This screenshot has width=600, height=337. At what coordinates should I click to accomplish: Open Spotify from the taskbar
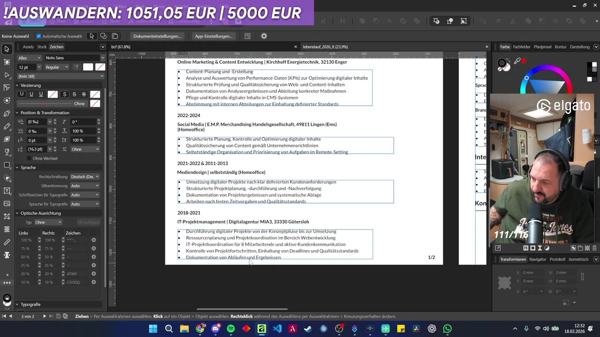pyautogui.click(x=231, y=329)
